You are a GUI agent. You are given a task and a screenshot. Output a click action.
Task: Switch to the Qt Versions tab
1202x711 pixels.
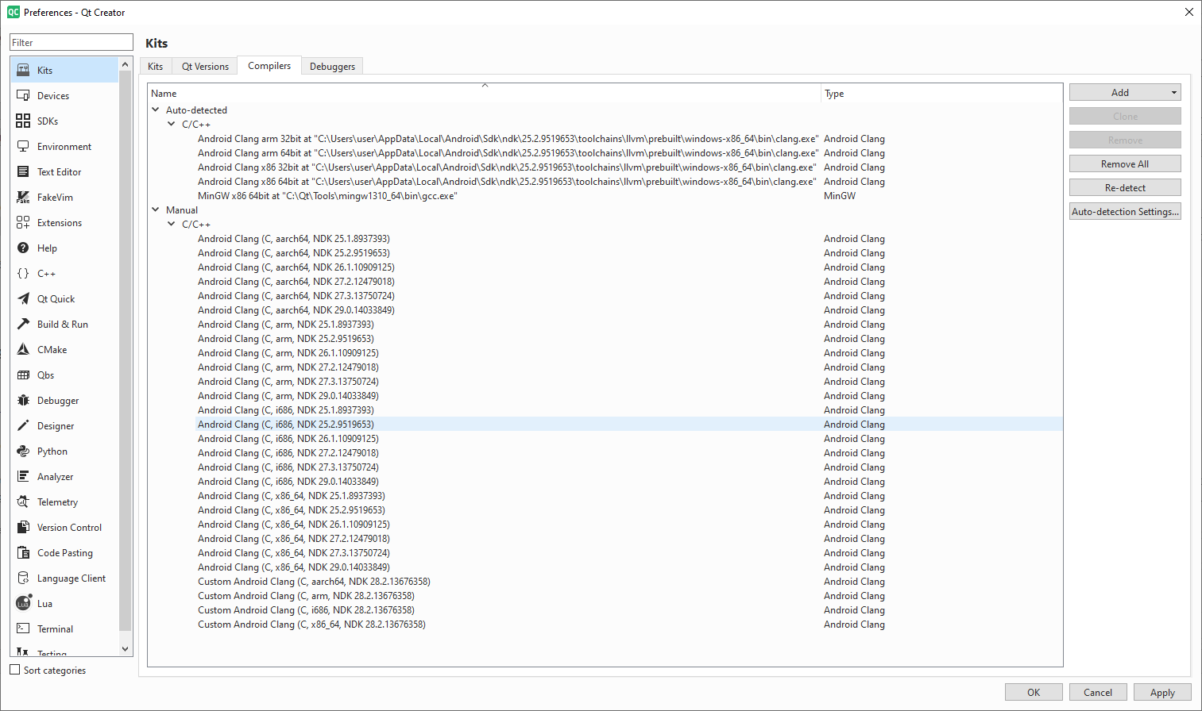coord(205,67)
